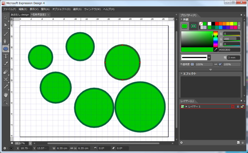Screen dimensions: 248x153
Task: Pin the レイヤー panel
Action: pos(241,101)
